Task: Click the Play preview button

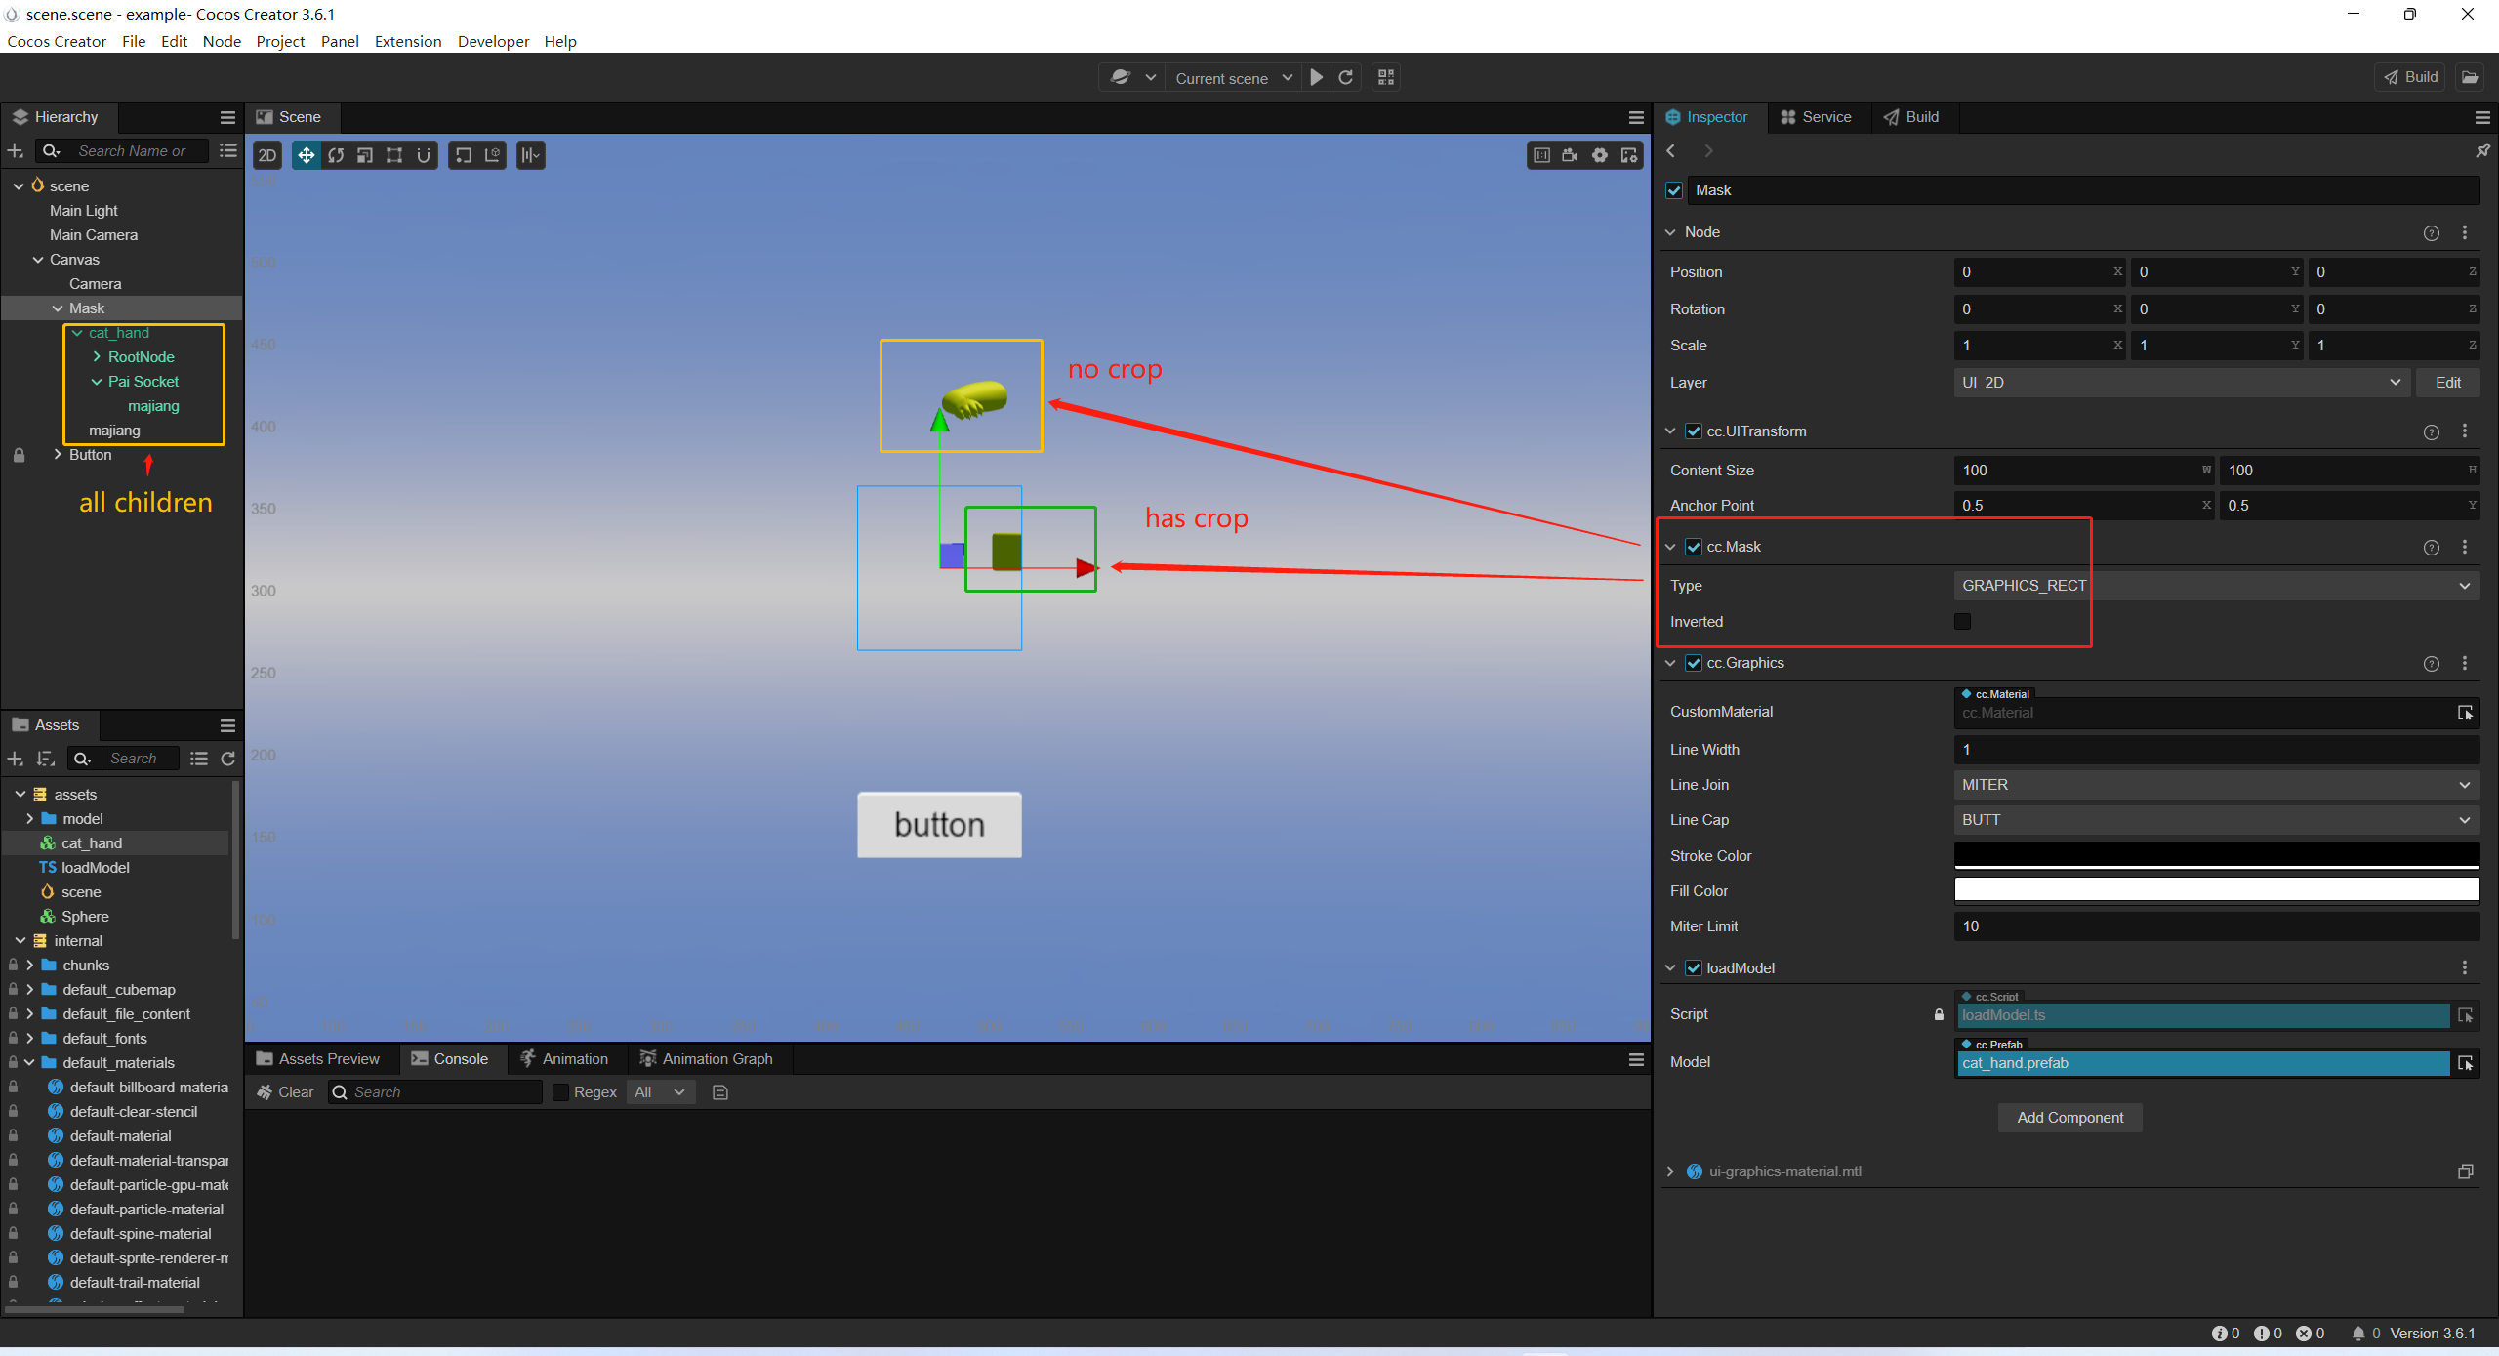Action: [x=1317, y=77]
